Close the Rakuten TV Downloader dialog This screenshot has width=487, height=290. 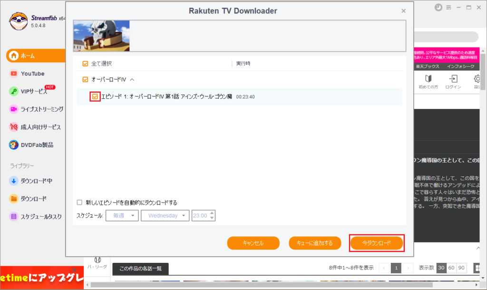(403, 11)
